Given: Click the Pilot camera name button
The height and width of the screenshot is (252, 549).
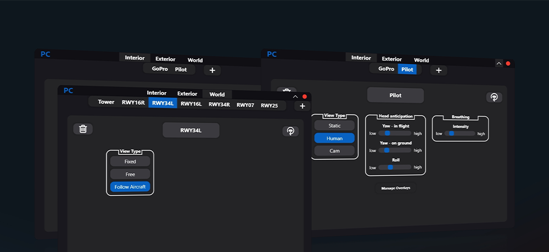Looking at the screenshot, I should click(x=395, y=95).
